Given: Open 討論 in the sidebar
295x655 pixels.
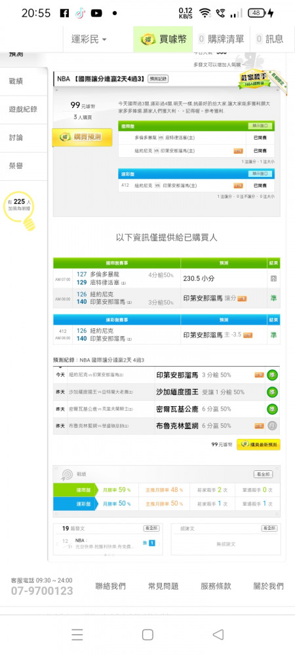Looking at the screenshot, I should pos(16,138).
